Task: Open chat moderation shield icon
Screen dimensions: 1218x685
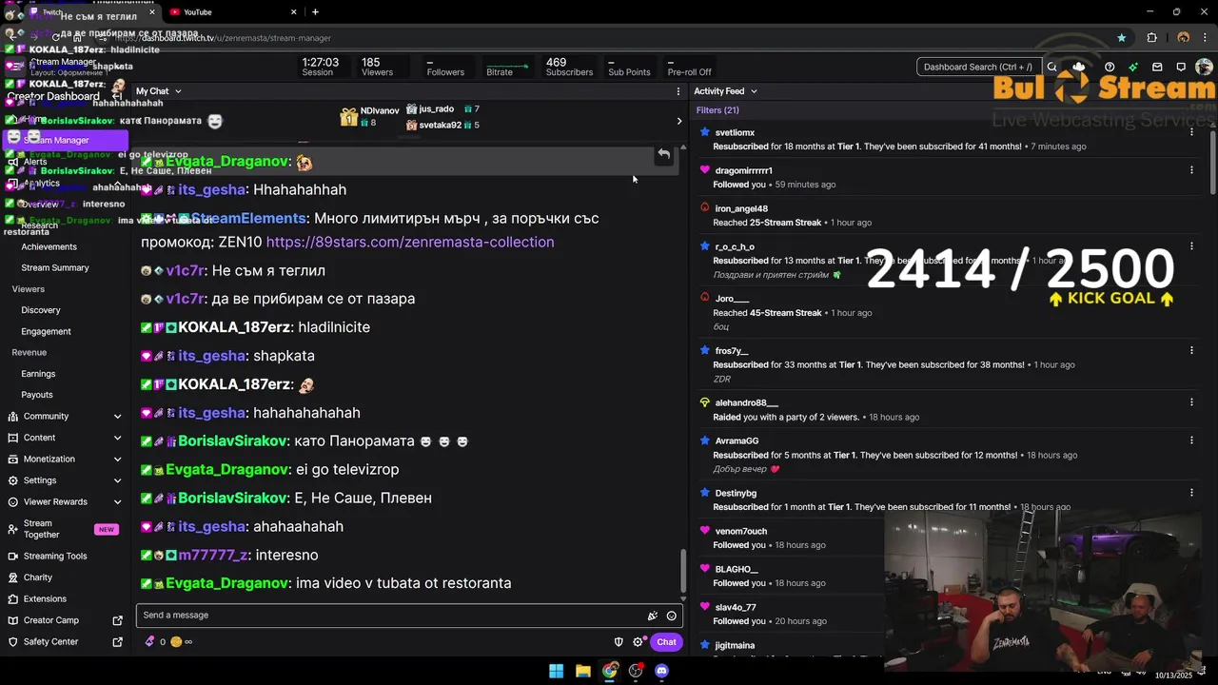Action: [619, 642]
